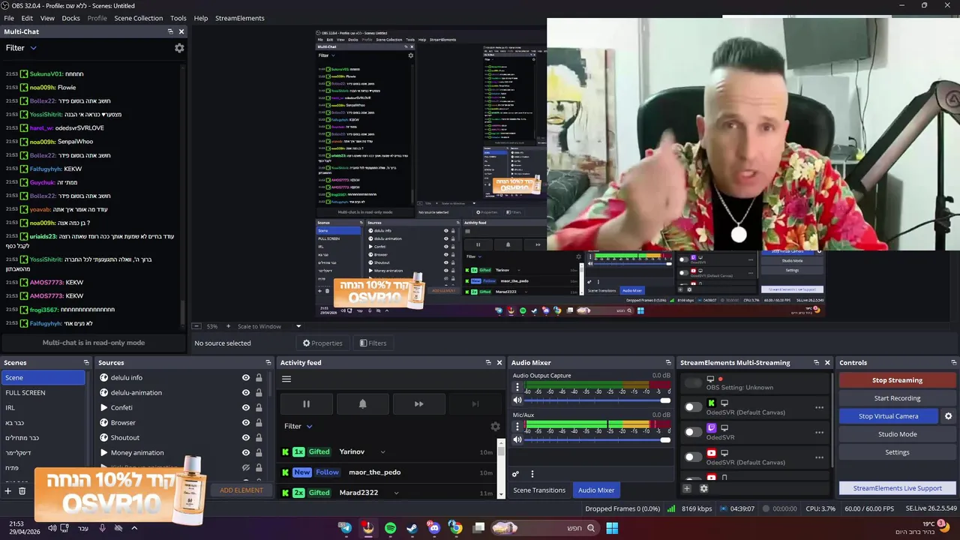Toggle visibility of delulu-animation source
This screenshot has height=540, width=960.
click(x=245, y=393)
